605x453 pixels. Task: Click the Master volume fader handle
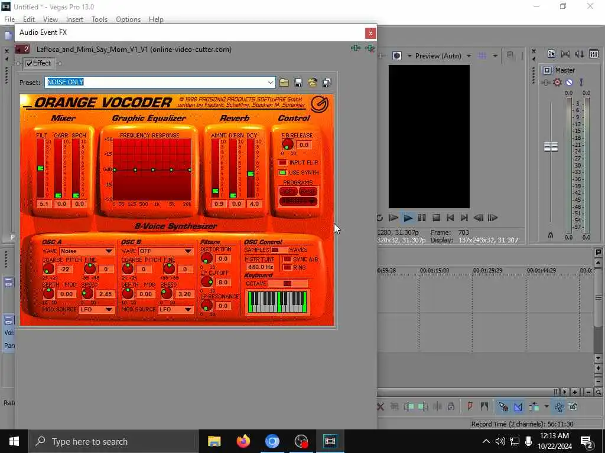click(551, 146)
